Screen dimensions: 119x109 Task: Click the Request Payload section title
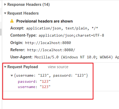23,67
